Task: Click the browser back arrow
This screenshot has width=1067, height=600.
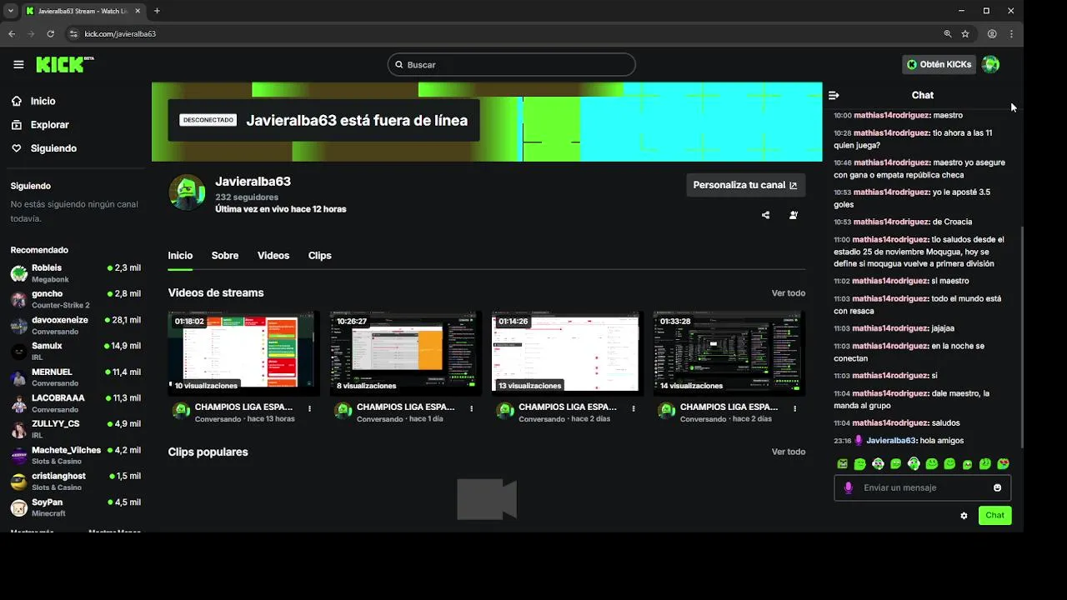Action: click(x=12, y=34)
